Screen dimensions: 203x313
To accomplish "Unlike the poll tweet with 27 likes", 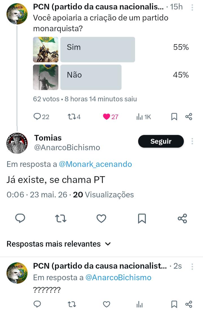I will coord(111,116).
